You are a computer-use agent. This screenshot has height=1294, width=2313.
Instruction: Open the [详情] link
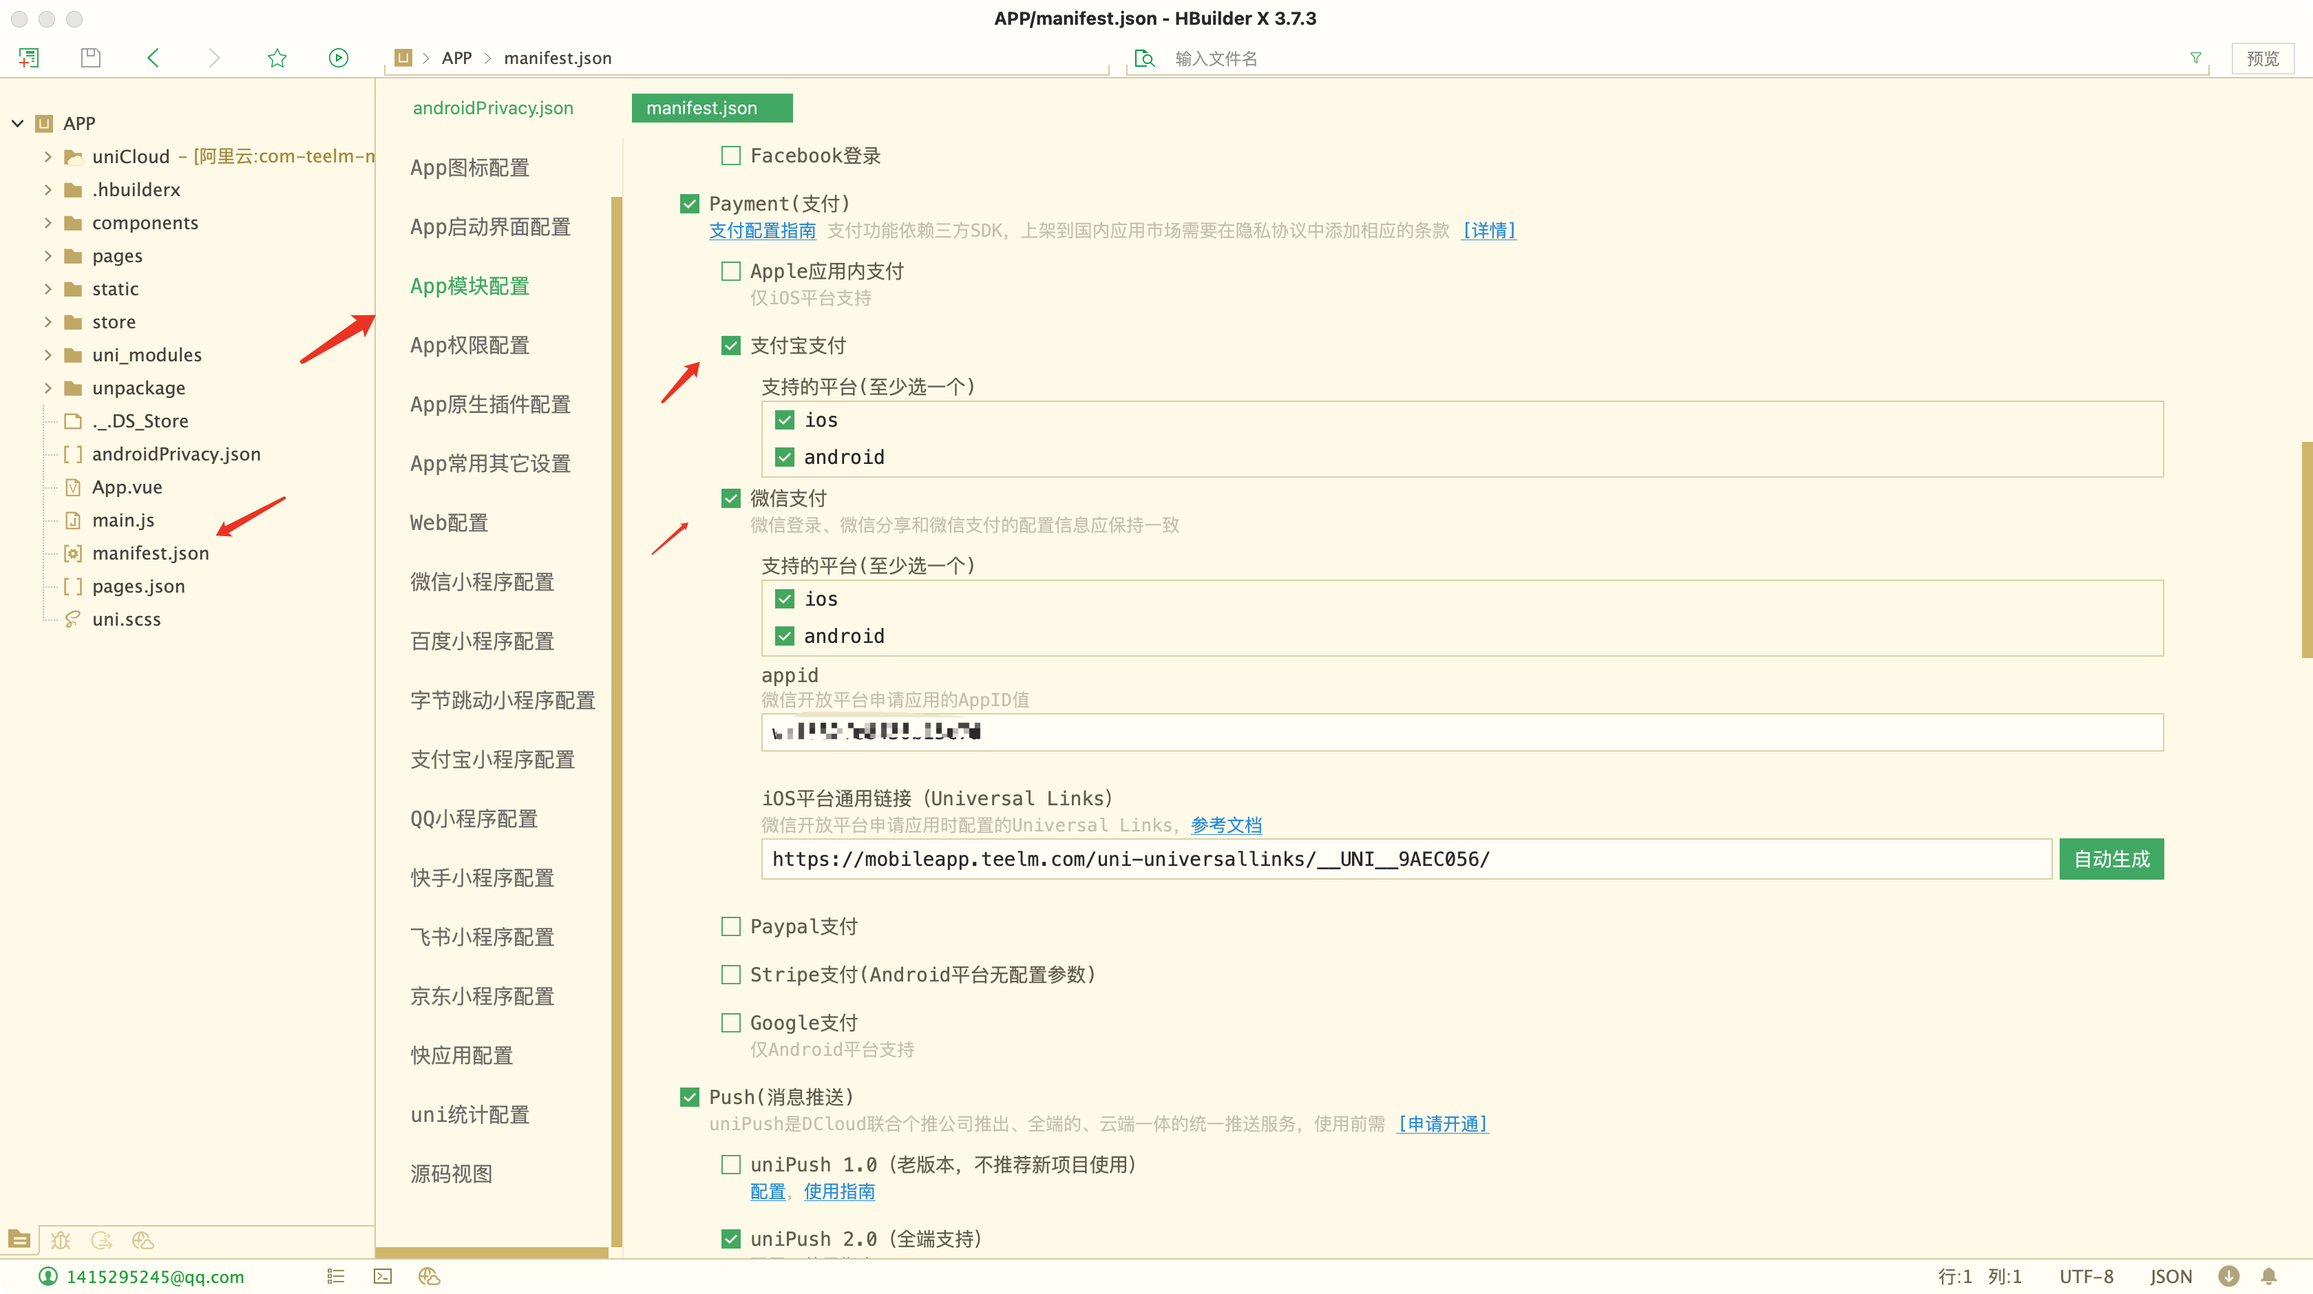click(x=1489, y=231)
